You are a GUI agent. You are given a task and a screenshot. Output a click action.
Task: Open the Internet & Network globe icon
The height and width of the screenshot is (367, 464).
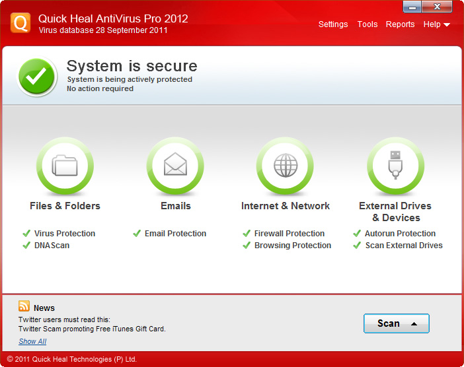pyautogui.click(x=286, y=166)
